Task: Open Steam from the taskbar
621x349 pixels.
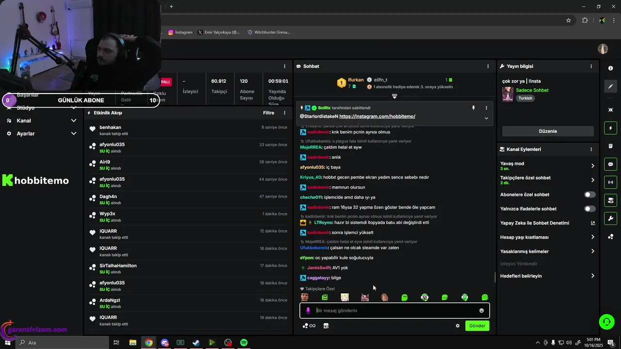Action: [x=196, y=343]
